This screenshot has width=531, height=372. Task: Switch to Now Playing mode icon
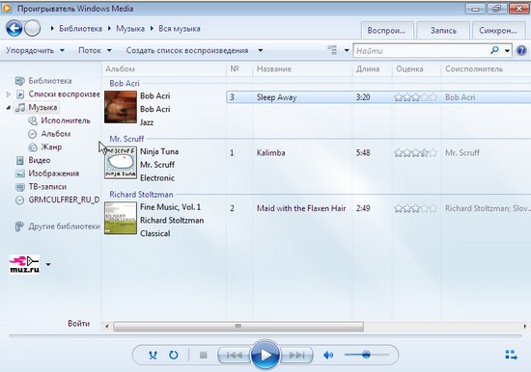coord(511,355)
